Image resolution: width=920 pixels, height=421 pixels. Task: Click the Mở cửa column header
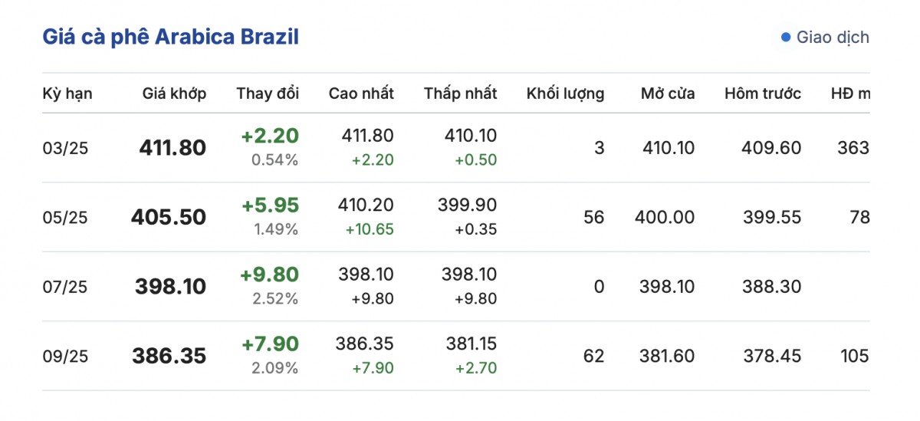tap(668, 94)
